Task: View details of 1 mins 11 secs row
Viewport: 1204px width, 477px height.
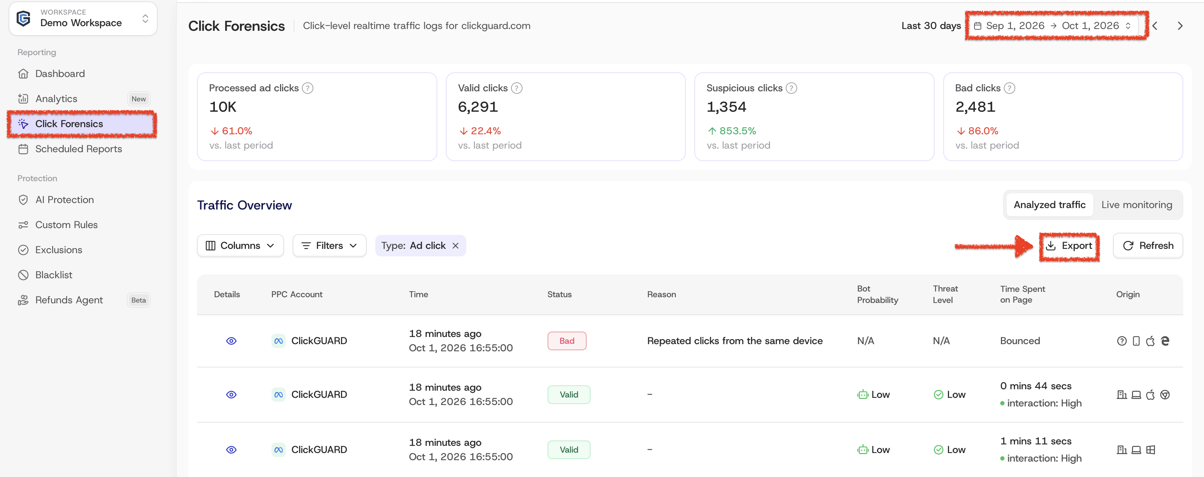Action: (x=231, y=450)
